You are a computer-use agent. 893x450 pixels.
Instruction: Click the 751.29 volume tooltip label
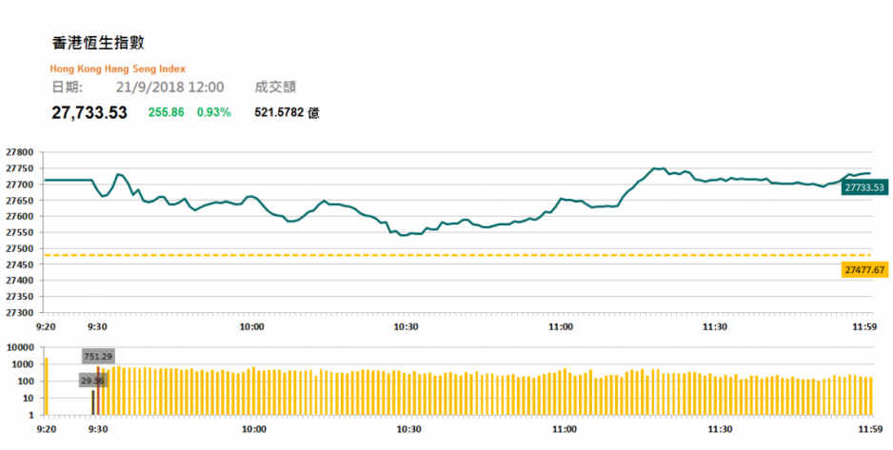point(98,357)
